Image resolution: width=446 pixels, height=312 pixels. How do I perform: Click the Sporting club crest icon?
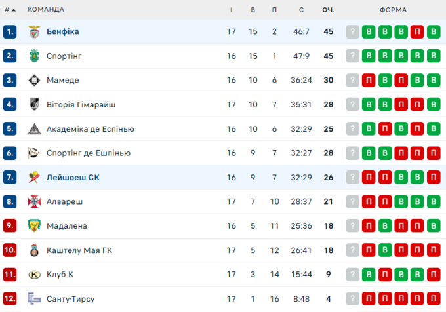tap(34, 56)
